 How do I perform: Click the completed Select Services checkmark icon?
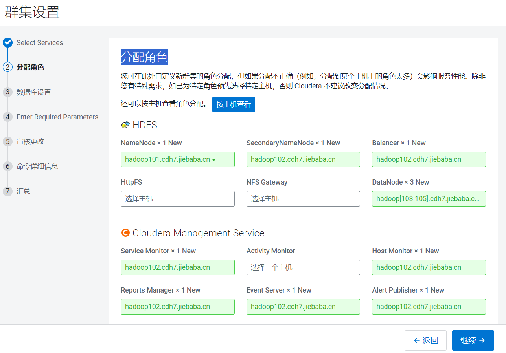[7, 42]
